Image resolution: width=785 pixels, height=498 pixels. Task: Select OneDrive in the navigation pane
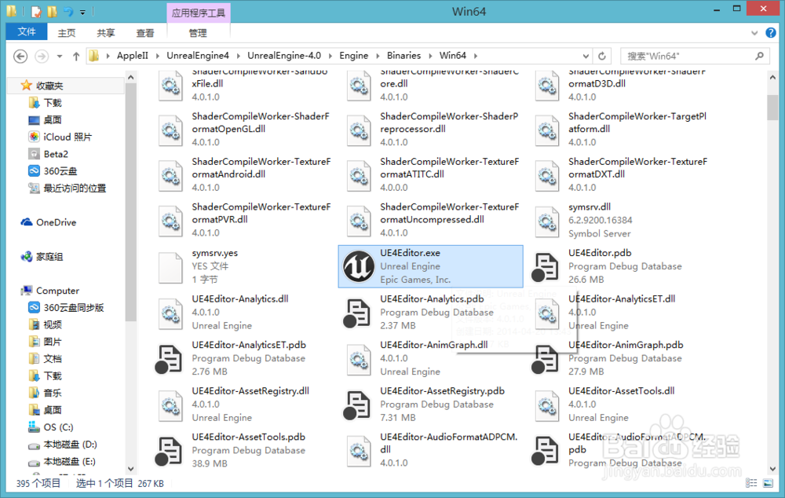(56, 222)
